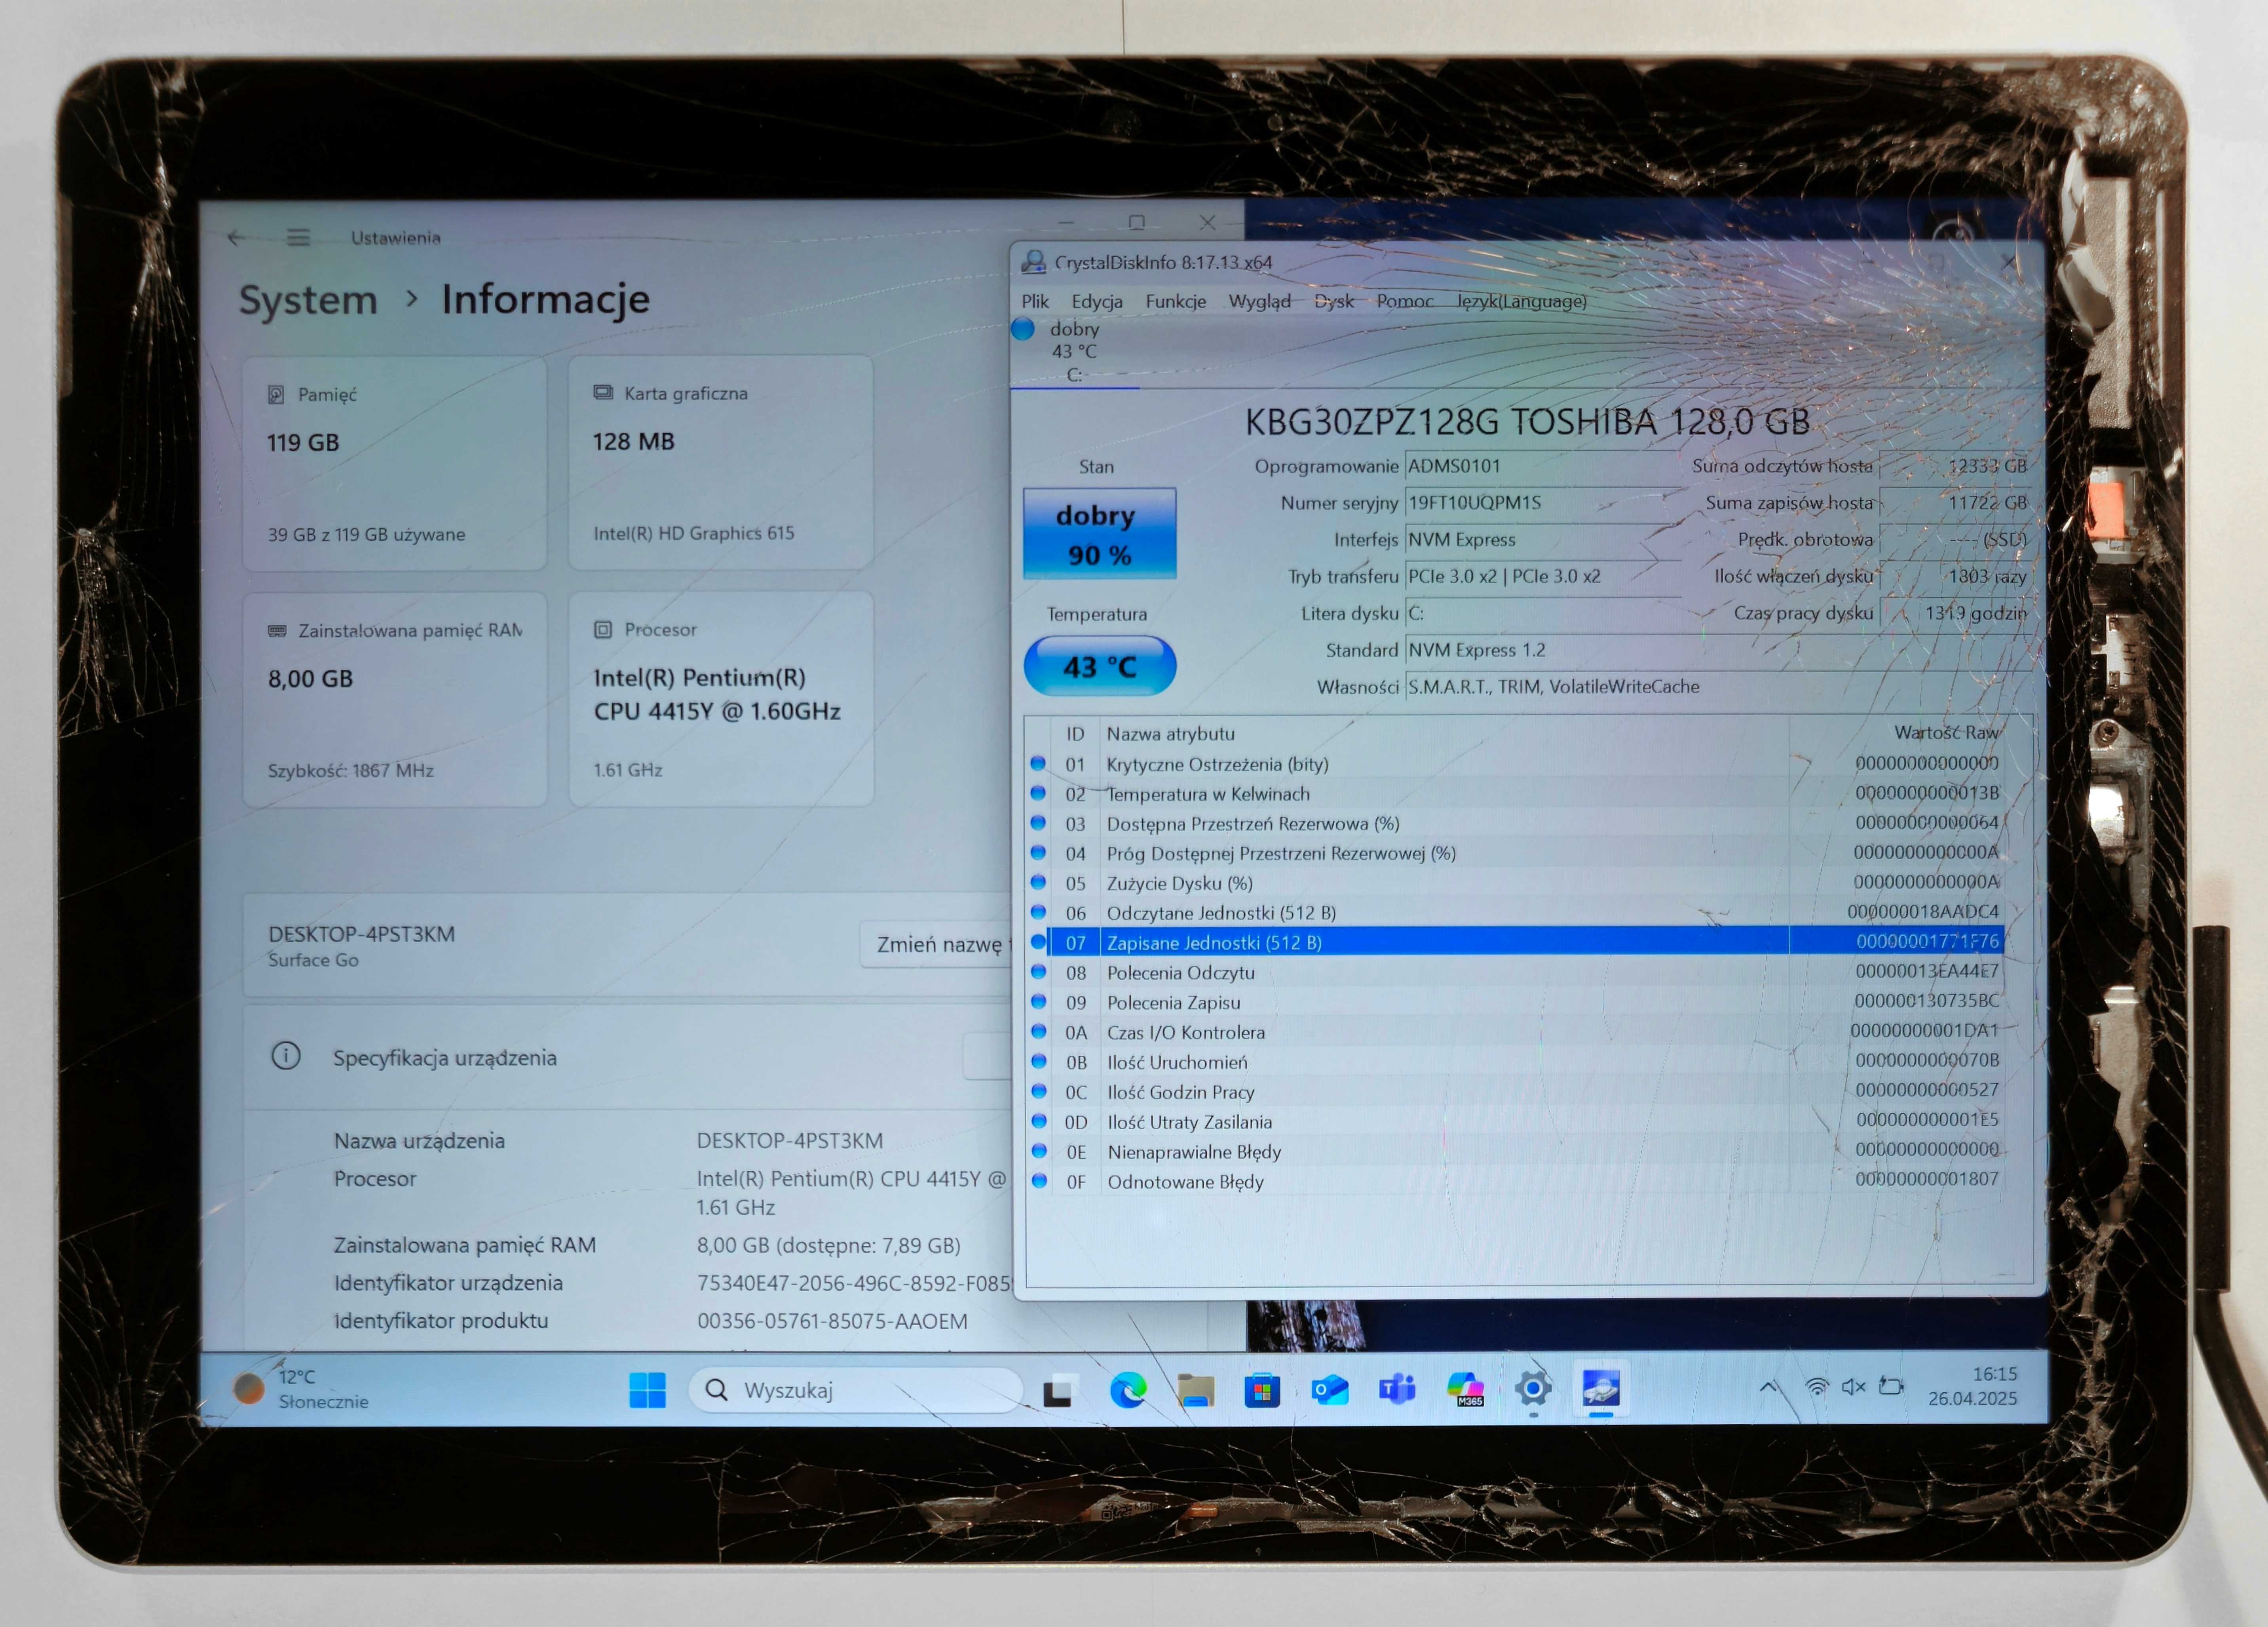Click the Standard field NVM Express 1.2
2268x1627 pixels.
click(1718, 651)
